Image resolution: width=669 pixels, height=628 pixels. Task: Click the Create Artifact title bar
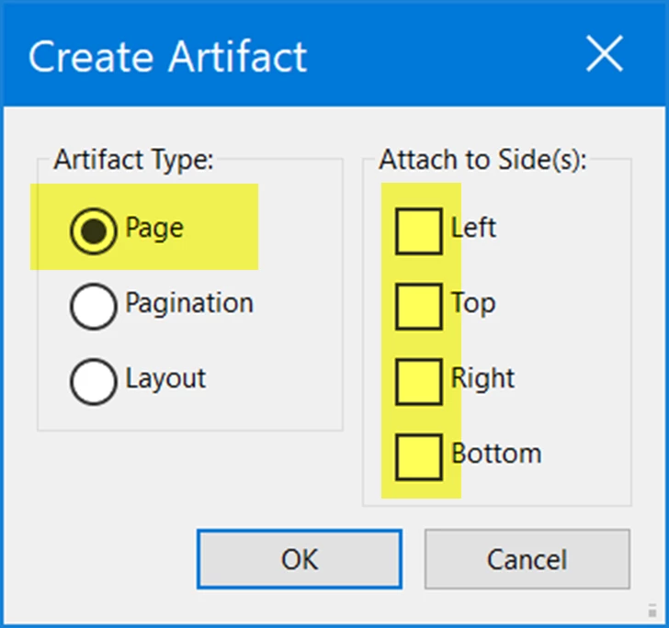click(x=334, y=54)
